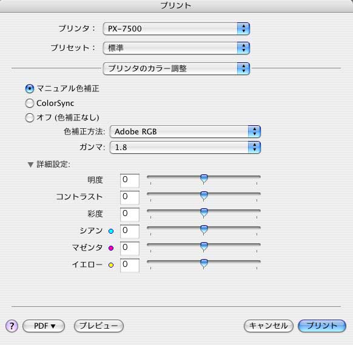Choose オフ (色補正なし) radio option
The width and height of the screenshot is (353, 345).
coord(30,117)
